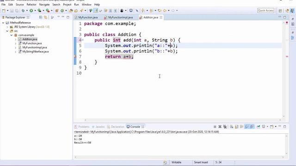Viewport: 296px width, 166px height.
Task: Toggle Block Selection Mode icon
Action: [111, 11]
